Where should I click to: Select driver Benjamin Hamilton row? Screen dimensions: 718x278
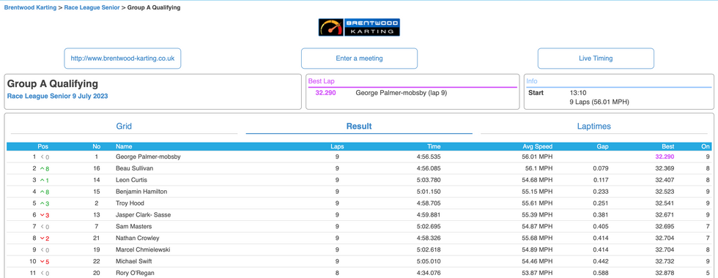pyautogui.click(x=359, y=192)
